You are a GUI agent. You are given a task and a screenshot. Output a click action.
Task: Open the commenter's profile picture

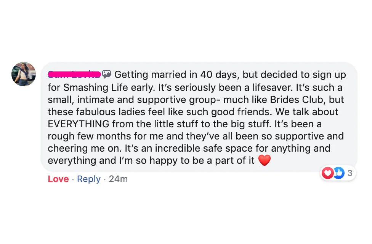click(x=24, y=74)
